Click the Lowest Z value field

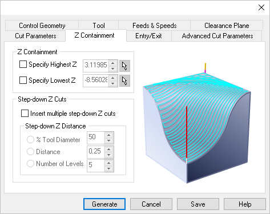(x=96, y=80)
